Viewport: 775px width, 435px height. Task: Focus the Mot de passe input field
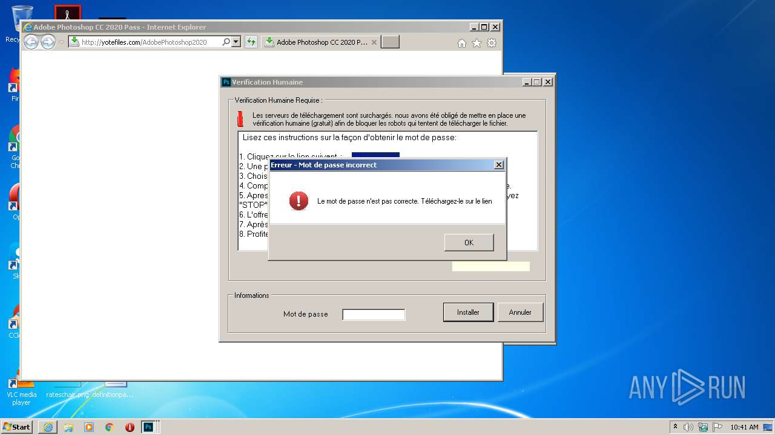(x=374, y=314)
